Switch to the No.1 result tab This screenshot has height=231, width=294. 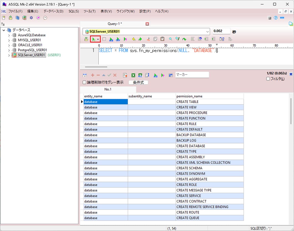tap(108, 89)
